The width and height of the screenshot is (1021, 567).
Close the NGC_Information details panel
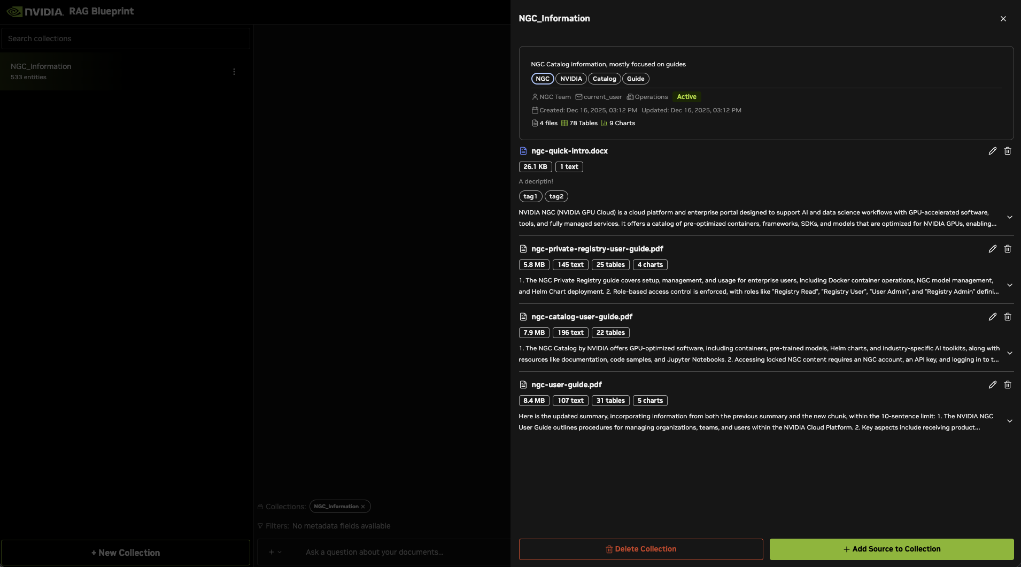(x=1003, y=19)
